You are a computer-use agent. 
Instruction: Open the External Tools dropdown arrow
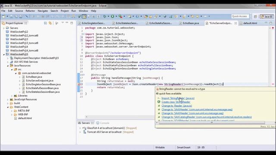click(124, 16)
